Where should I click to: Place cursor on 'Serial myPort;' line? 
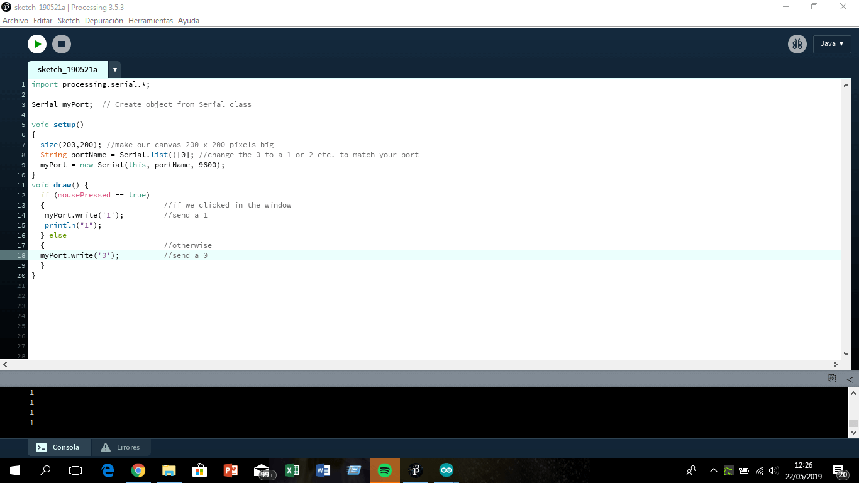pos(62,104)
